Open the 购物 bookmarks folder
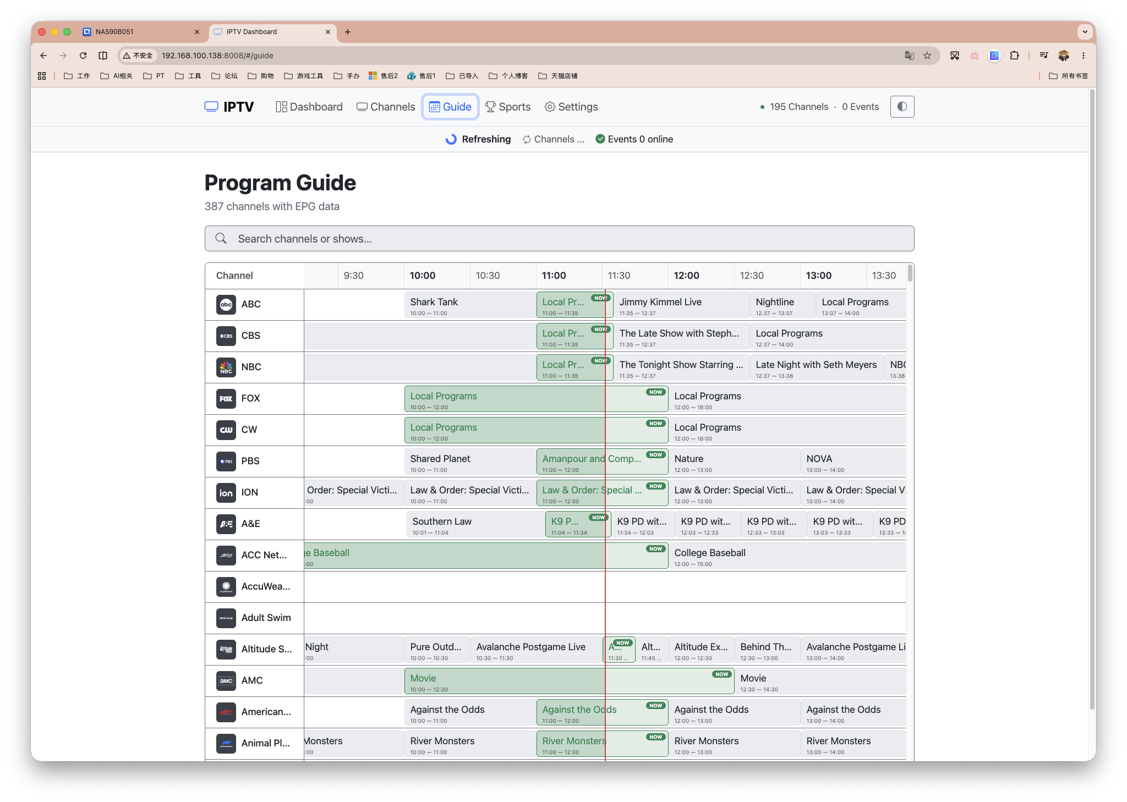The width and height of the screenshot is (1127, 802). coord(261,76)
